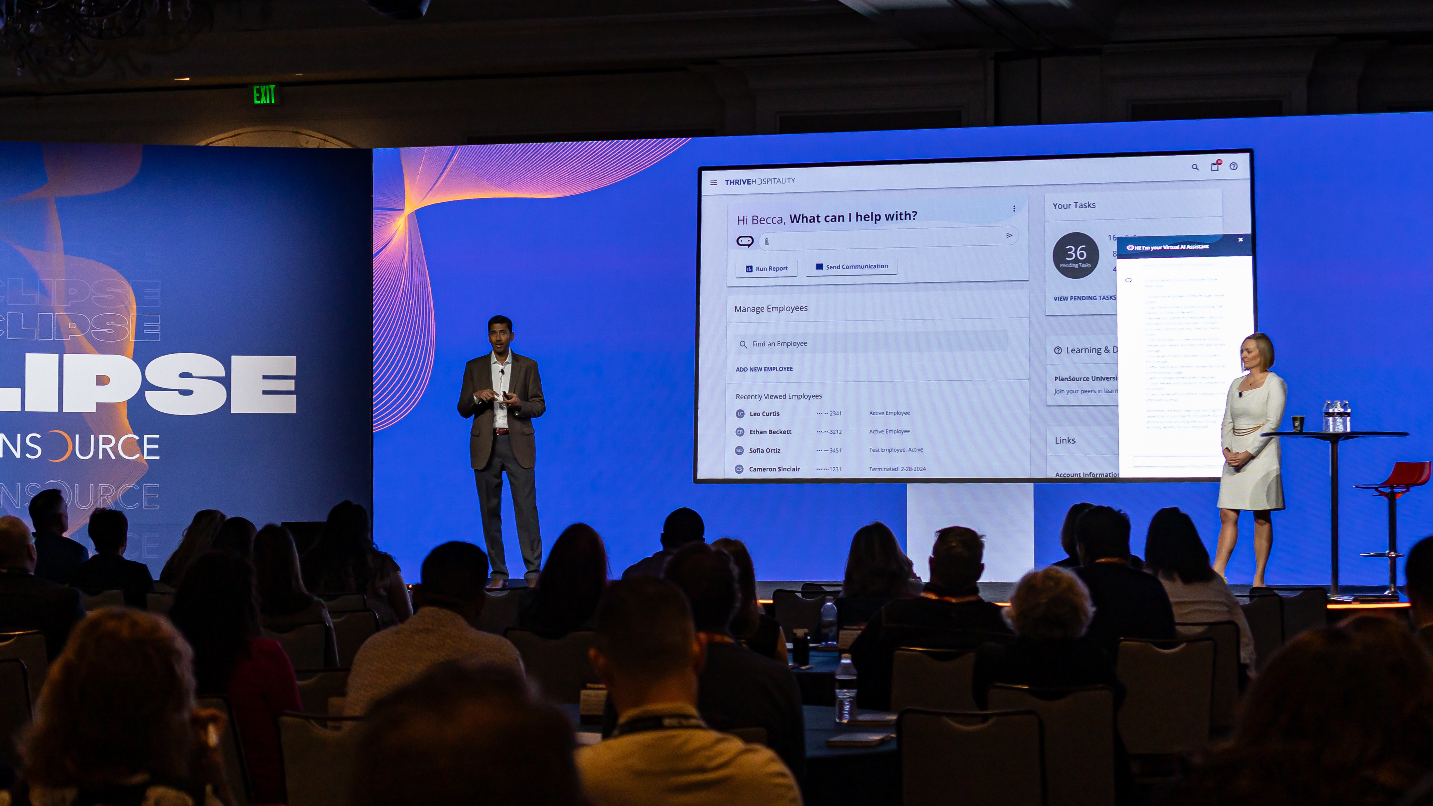Viewport: 1433px width, 806px height.
Task: Click the CS avatar for Cameron Sinclair
Action: [x=739, y=469]
